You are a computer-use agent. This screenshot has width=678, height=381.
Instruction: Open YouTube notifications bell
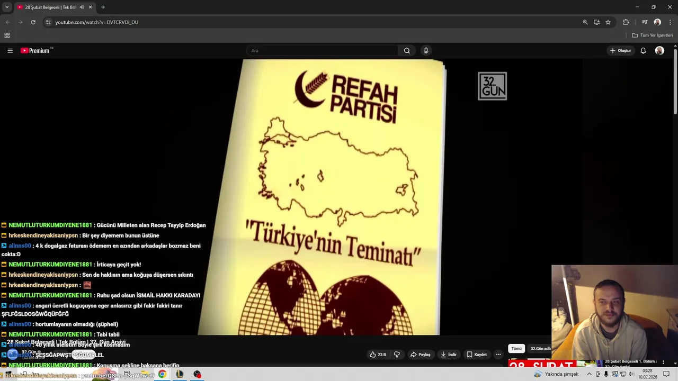[x=643, y=51]
